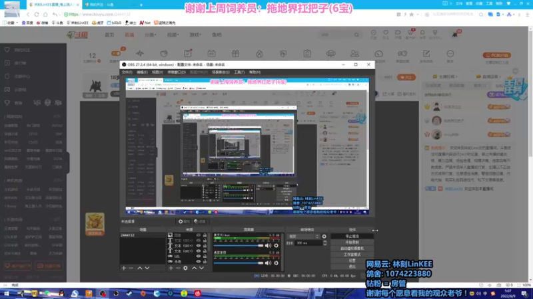The height and width of the screenshot is (299, 533).
Task: Open source properties gear in Sources toolbar
Action: point(185,268)
